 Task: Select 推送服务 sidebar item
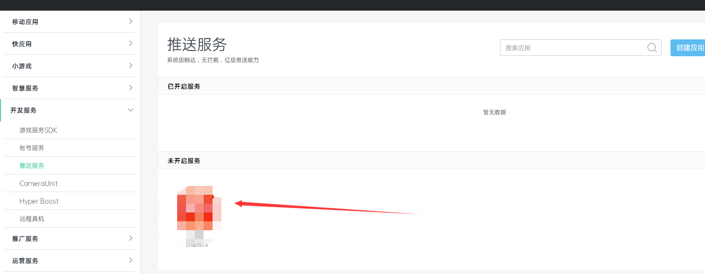coord(32,166)
